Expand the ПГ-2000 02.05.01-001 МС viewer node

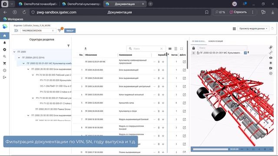pos(194,53)
